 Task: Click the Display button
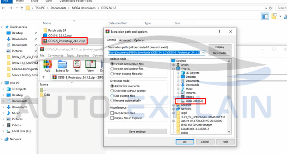[x=220, y=47]
